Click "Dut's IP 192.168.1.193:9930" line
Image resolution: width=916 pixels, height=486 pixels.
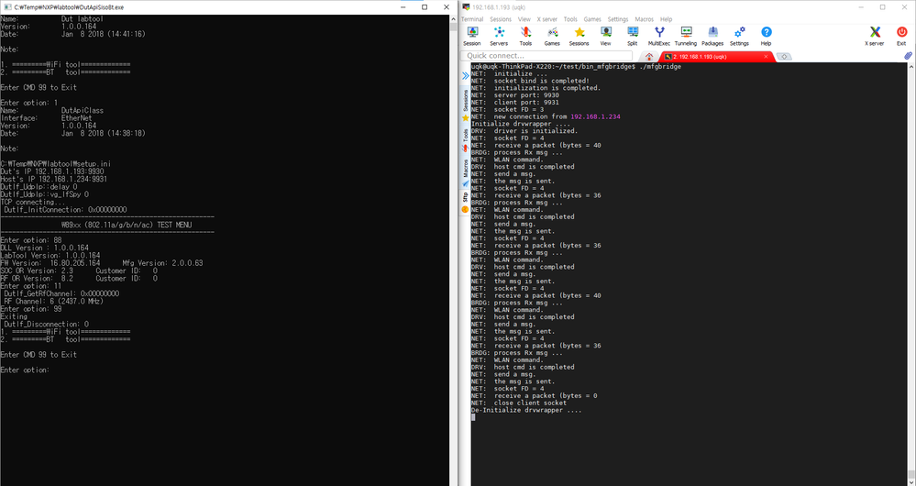point(52,171)
